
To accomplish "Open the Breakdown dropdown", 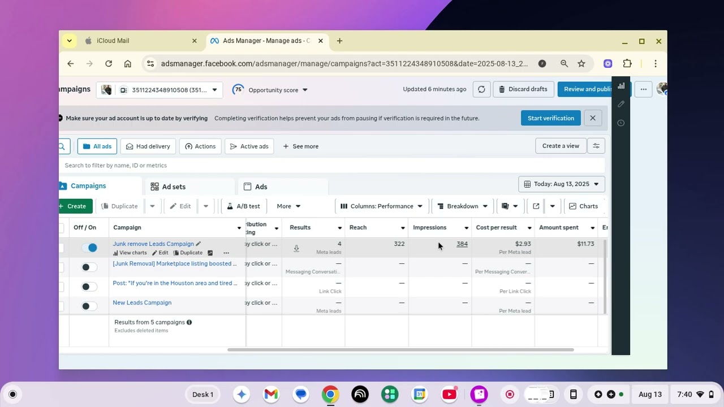I will click(463, 206).
